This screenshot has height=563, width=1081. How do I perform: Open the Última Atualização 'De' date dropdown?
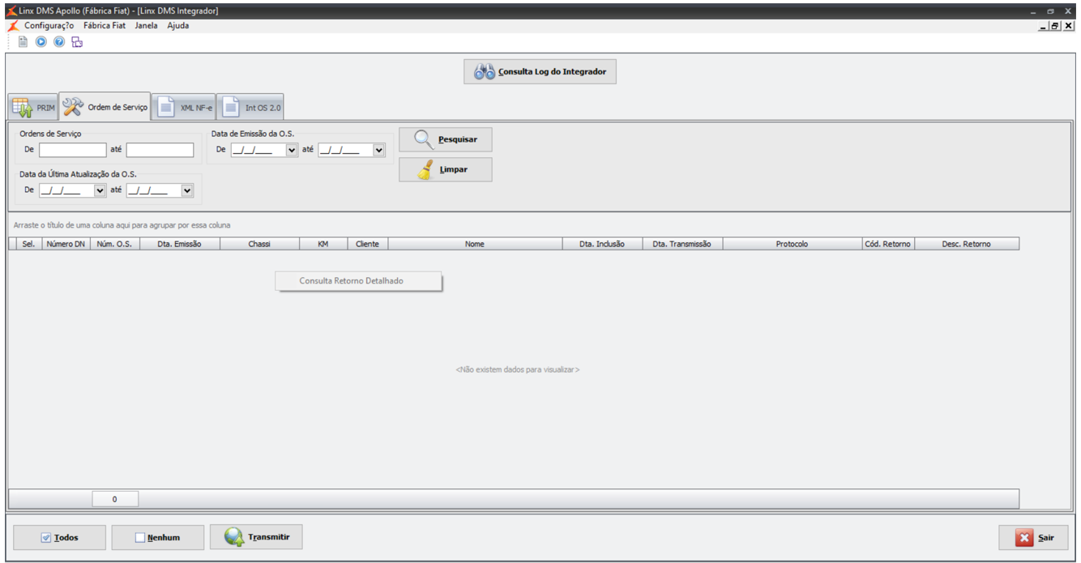click(100, 190)
